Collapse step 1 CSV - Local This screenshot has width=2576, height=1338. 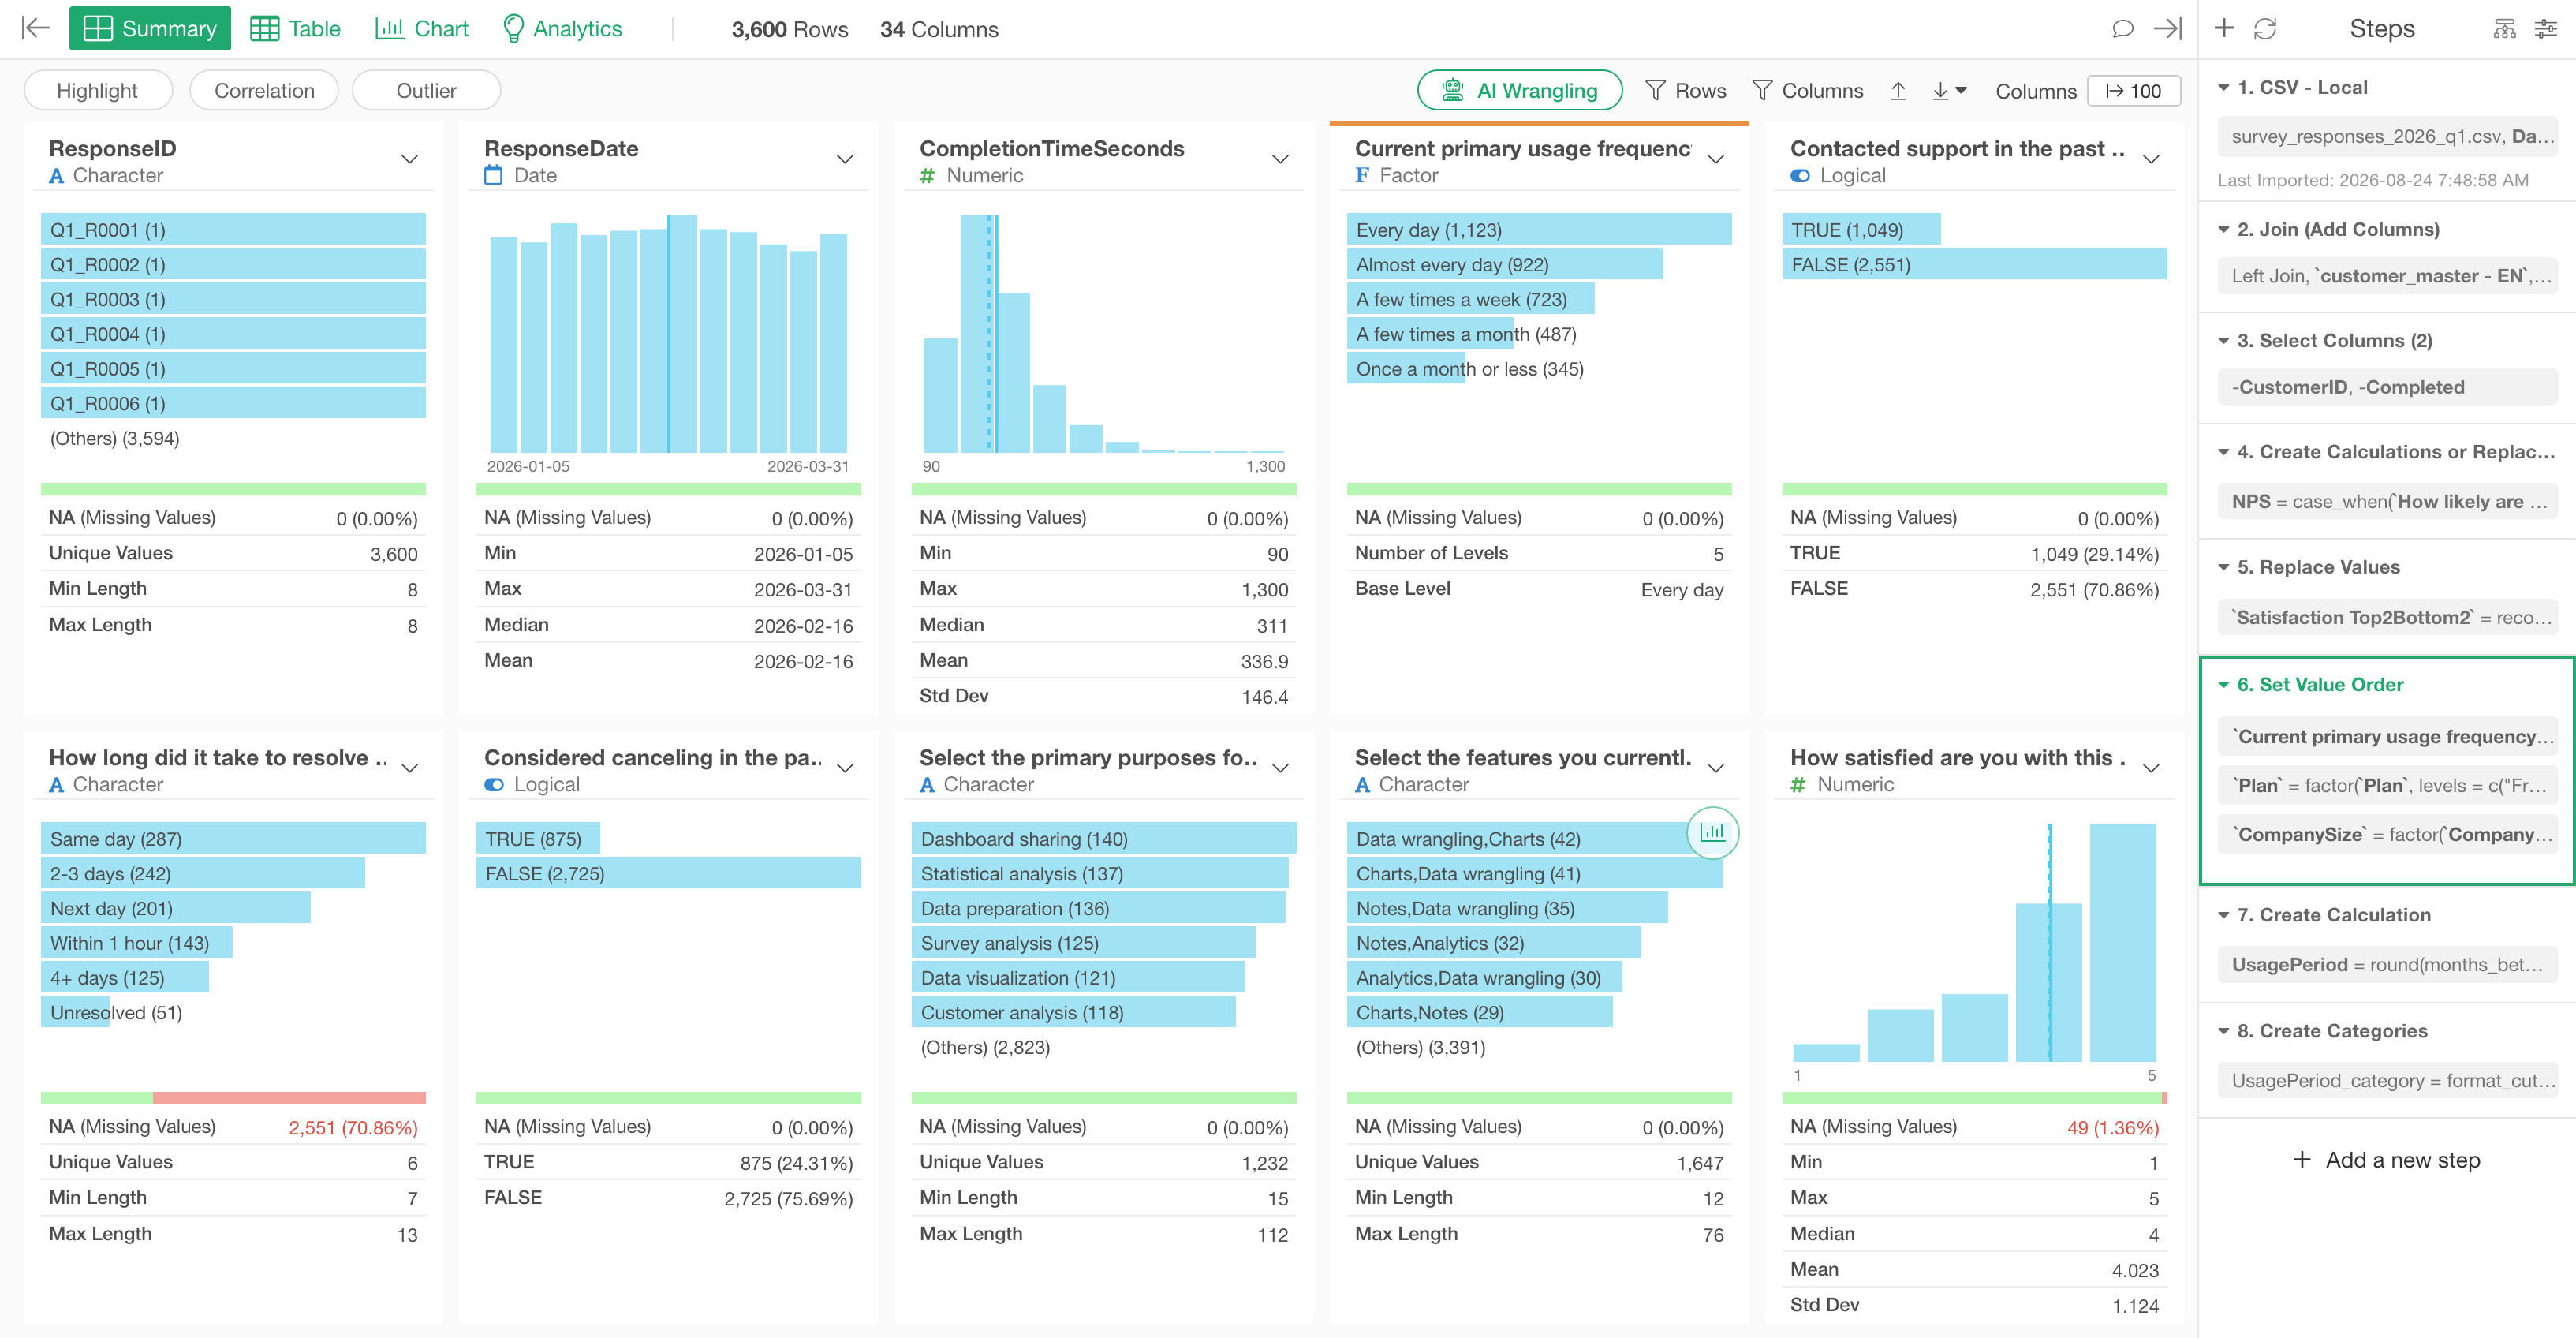click(2224, 88)
